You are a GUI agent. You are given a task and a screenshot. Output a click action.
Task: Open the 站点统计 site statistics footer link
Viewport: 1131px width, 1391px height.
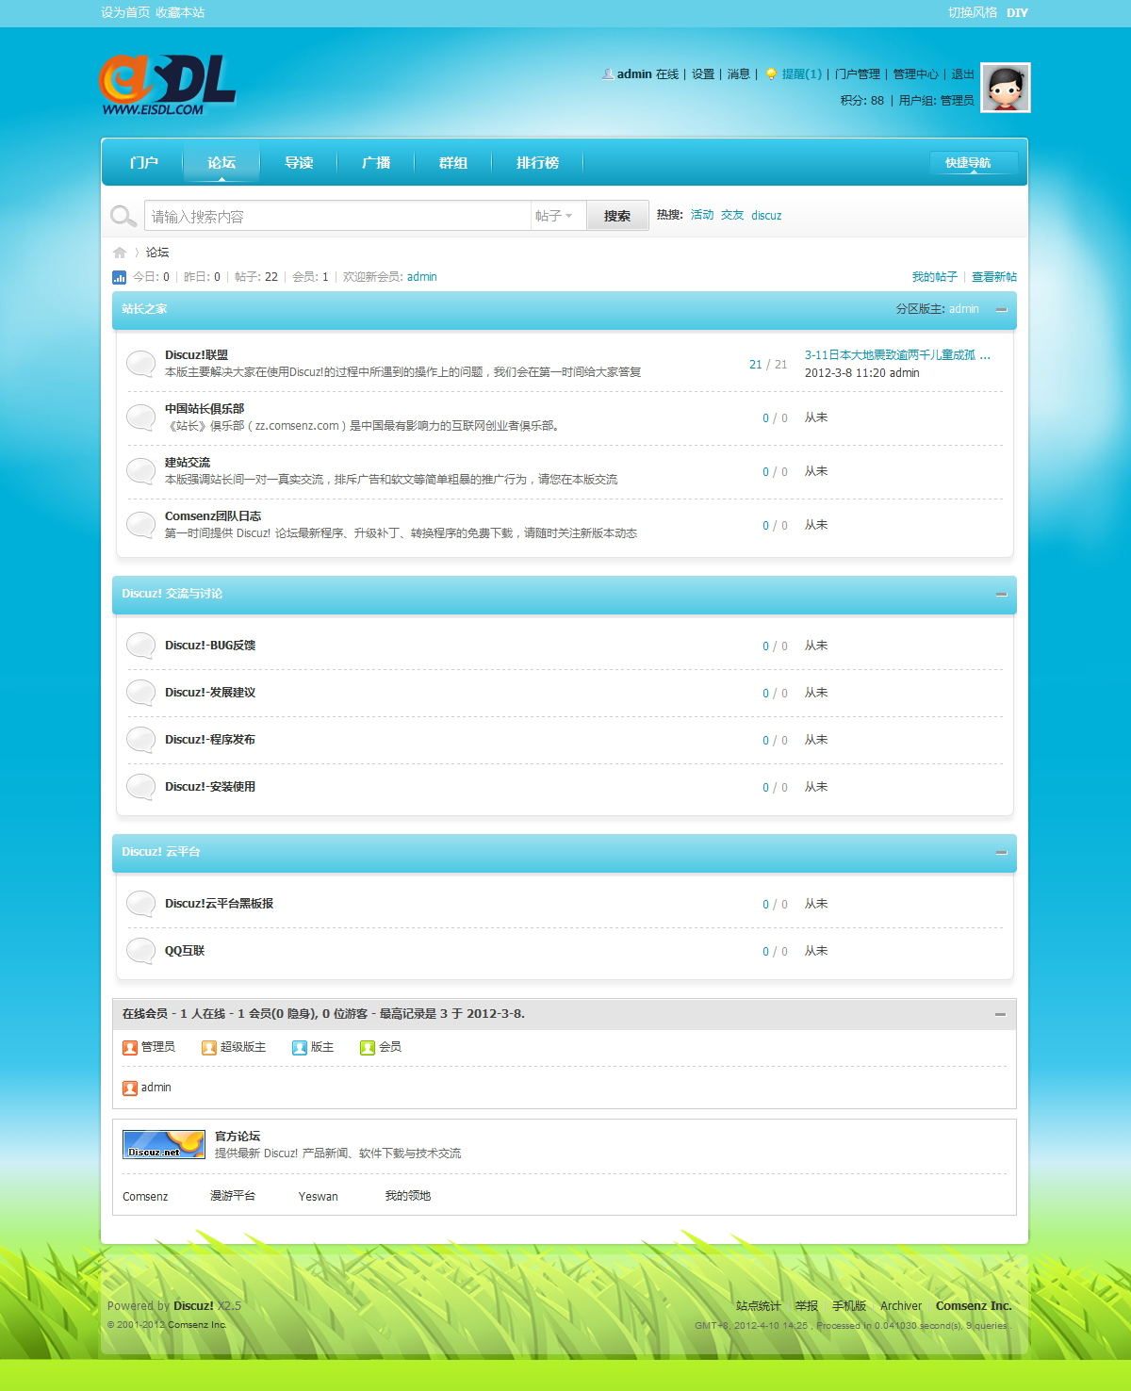(758, 1306)
